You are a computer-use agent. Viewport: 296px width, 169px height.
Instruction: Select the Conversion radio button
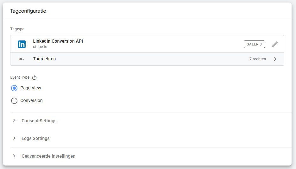click(x=14, y=101)
